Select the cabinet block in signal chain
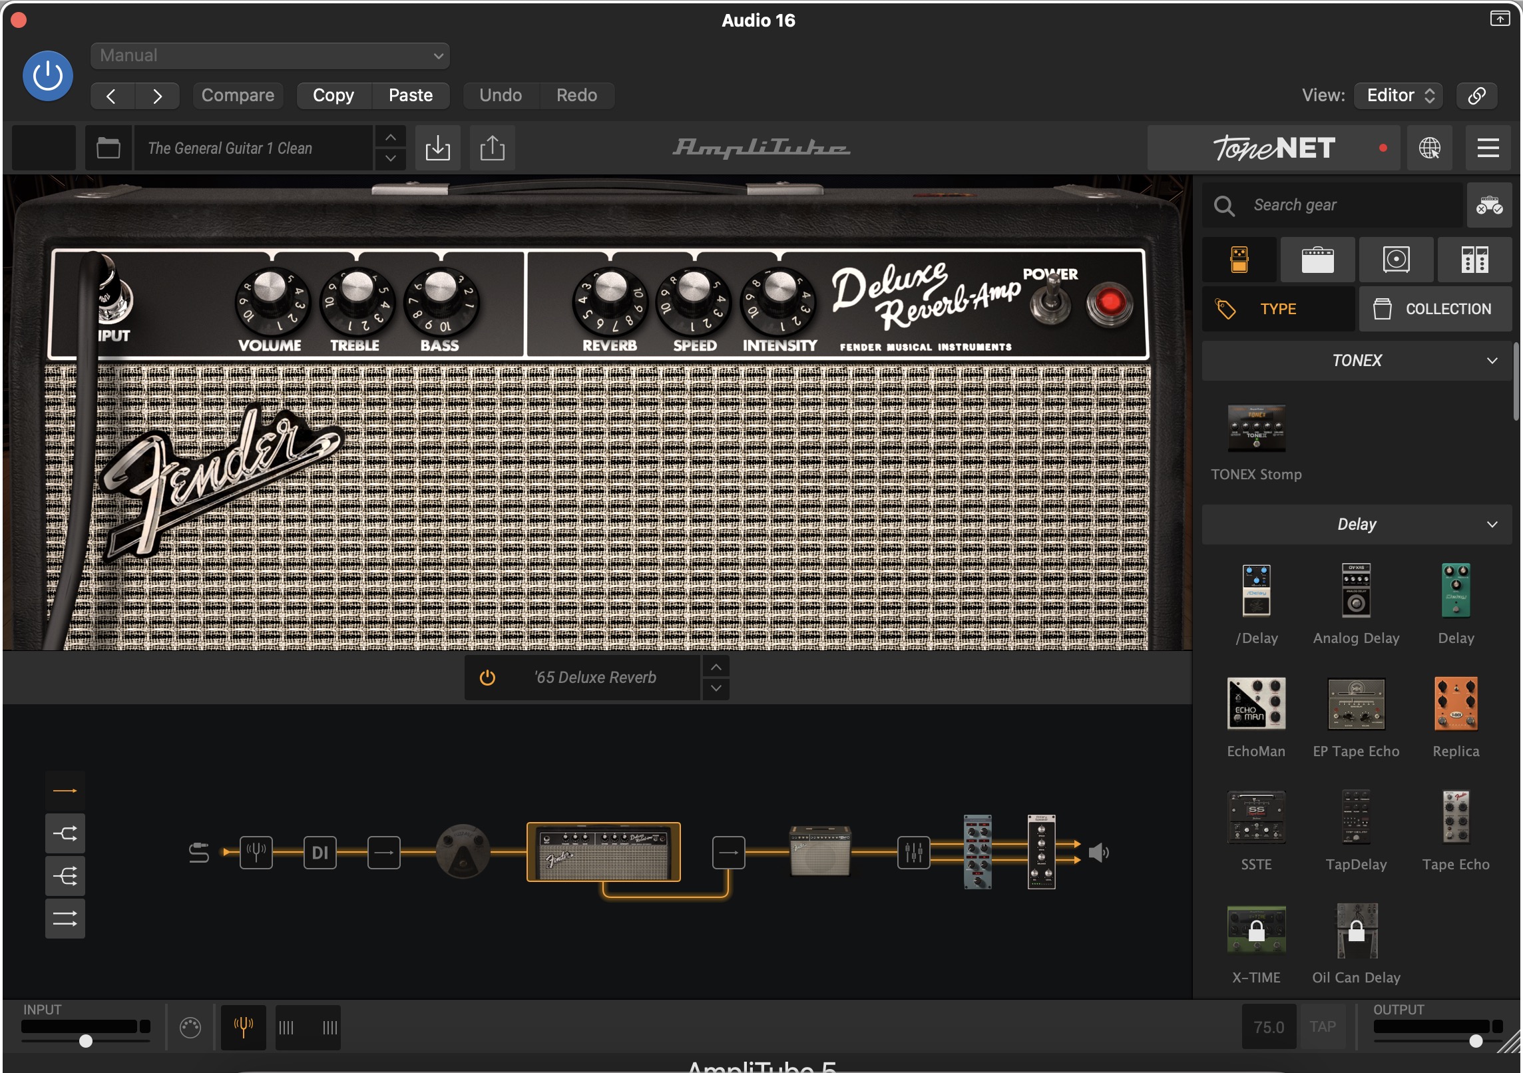 [x=819, y=851]
